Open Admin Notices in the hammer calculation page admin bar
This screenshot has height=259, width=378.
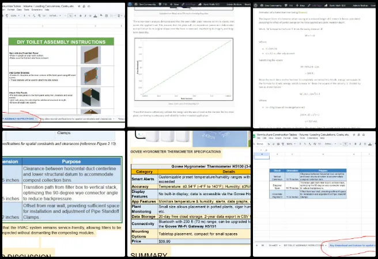coord(360,5)
